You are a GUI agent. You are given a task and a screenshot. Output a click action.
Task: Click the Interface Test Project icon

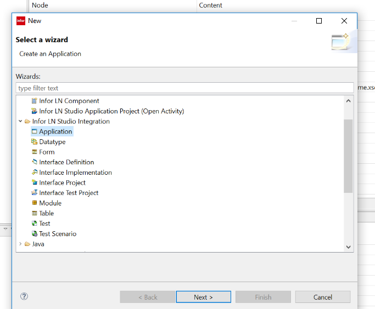click(35, 193)
